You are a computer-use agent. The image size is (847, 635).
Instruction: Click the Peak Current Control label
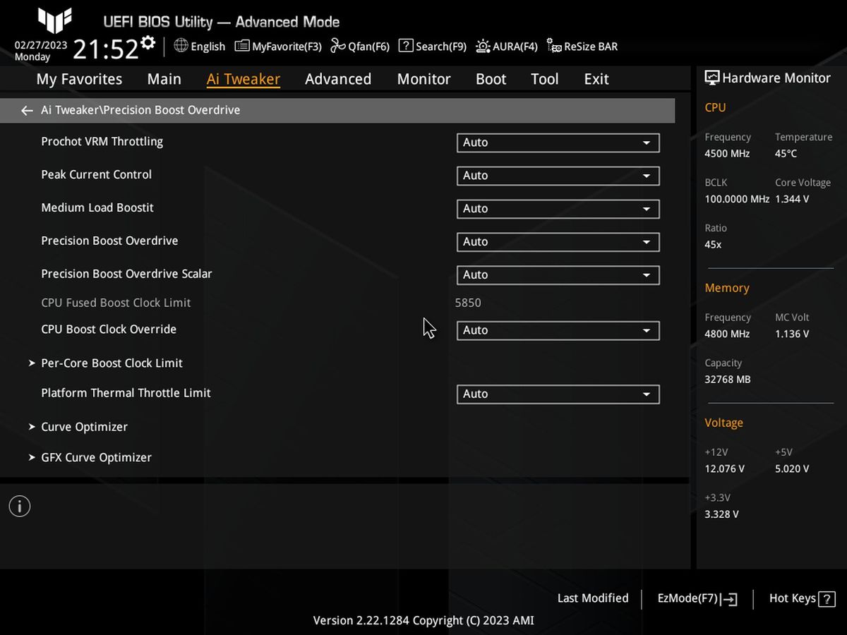pyautogui.click(x=96, y=174)
